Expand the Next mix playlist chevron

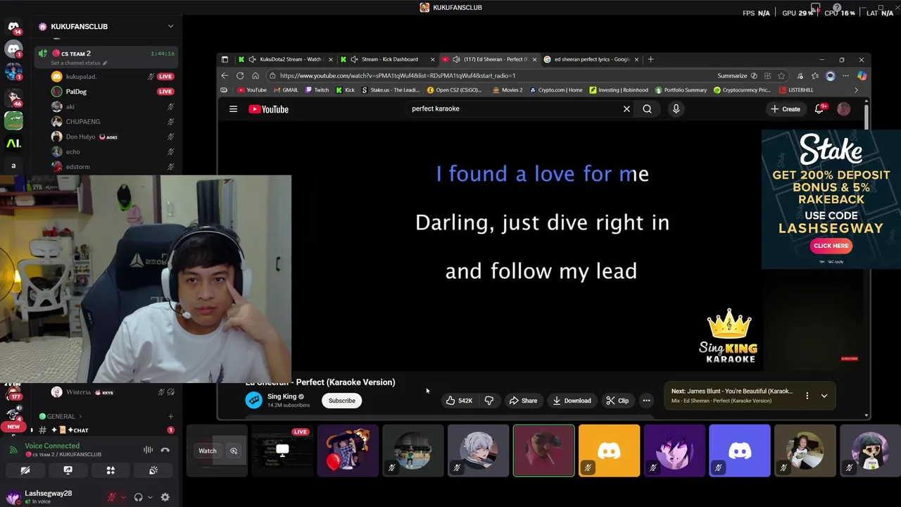pyautogui.click(x=824, y=396)
